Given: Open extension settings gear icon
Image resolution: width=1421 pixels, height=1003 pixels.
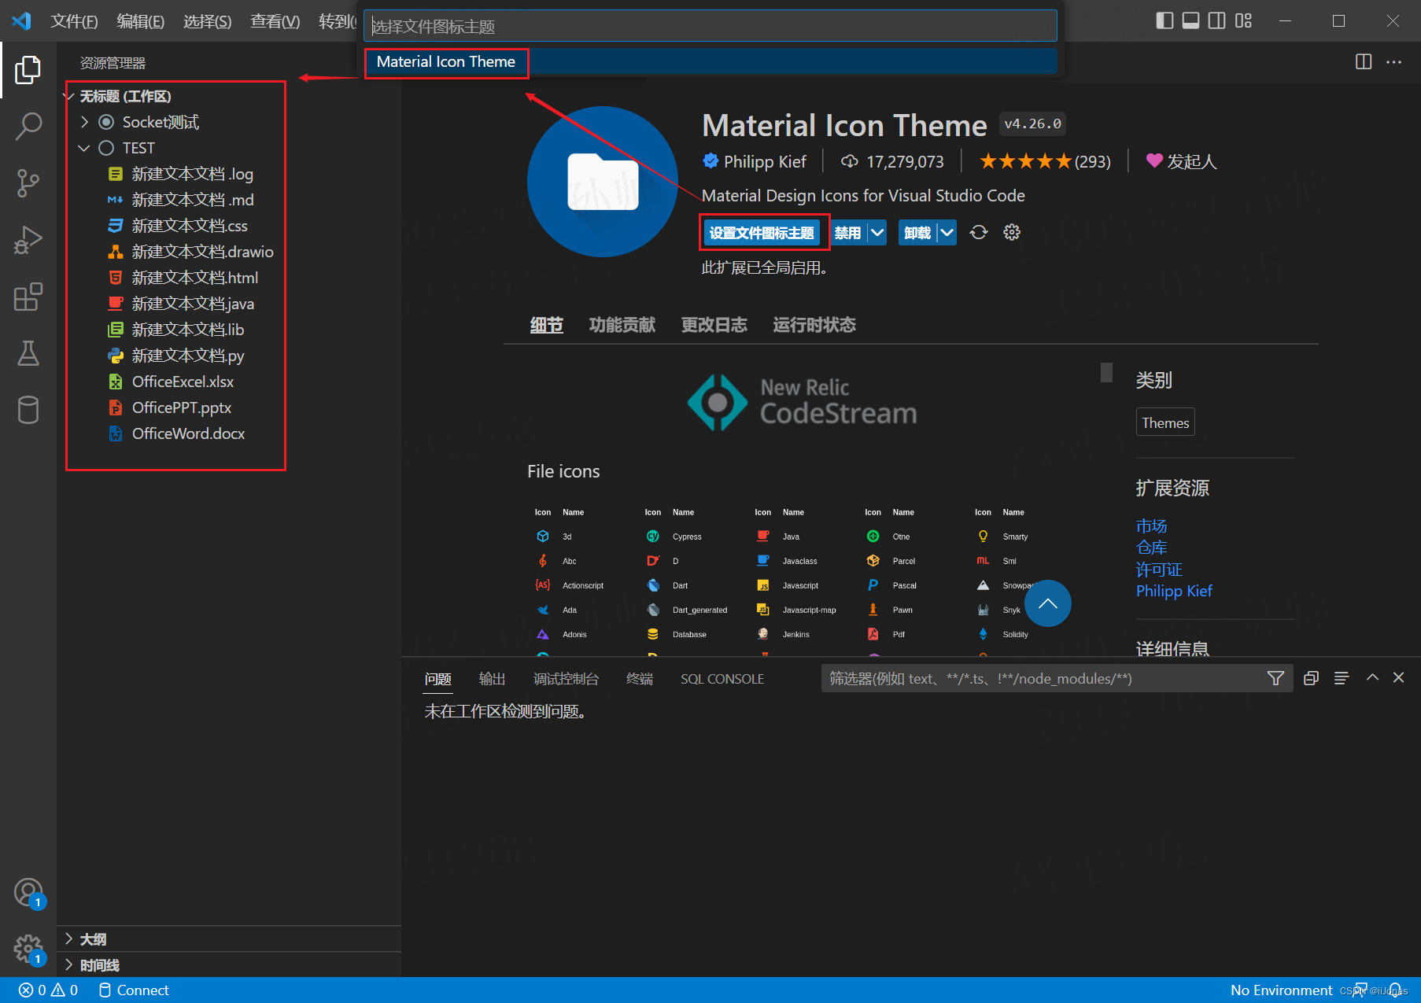Looking at the screenshot, I should tap(1012, 232).
